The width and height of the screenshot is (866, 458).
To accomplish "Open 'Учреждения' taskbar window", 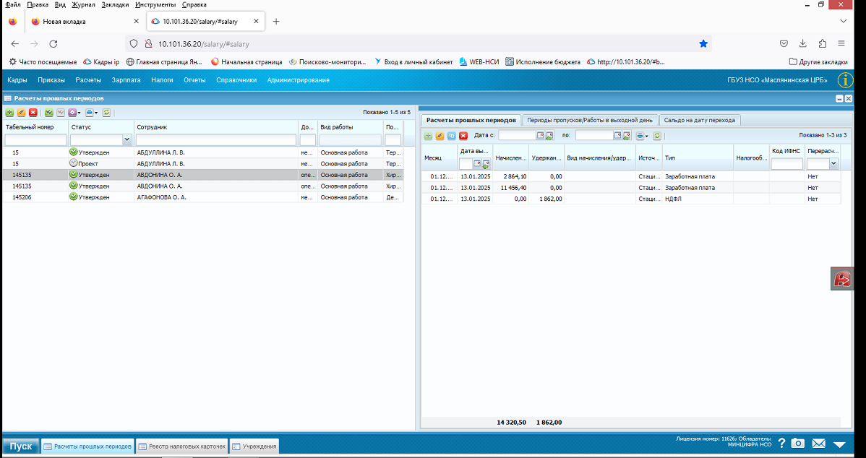I will pyautogui.click(x=254, y=446).
